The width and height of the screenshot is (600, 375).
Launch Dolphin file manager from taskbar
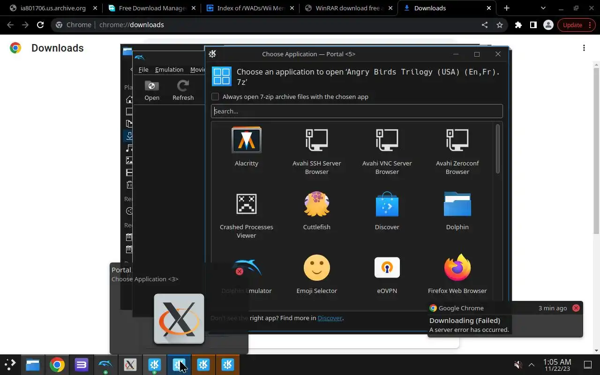[33, 365]
